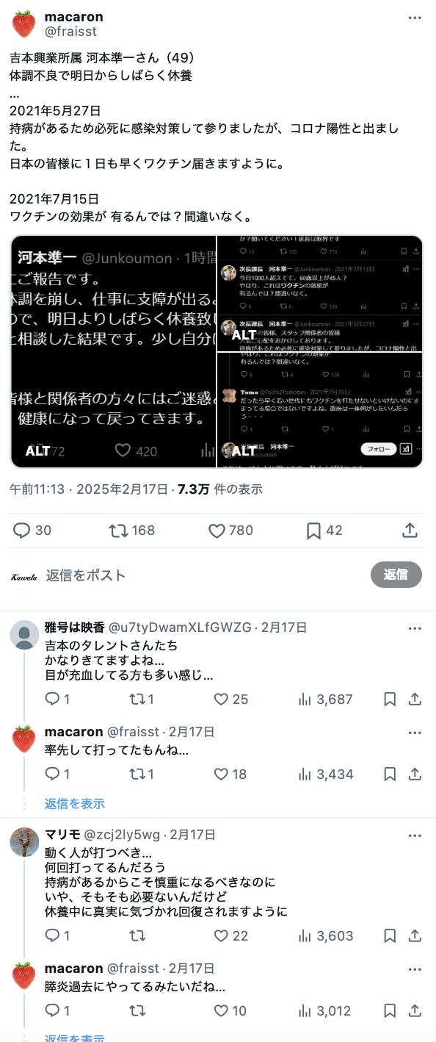The image size is (436, 1042).
Task: View analytics showing 3,687 views
Action: (x=325, y=699)
